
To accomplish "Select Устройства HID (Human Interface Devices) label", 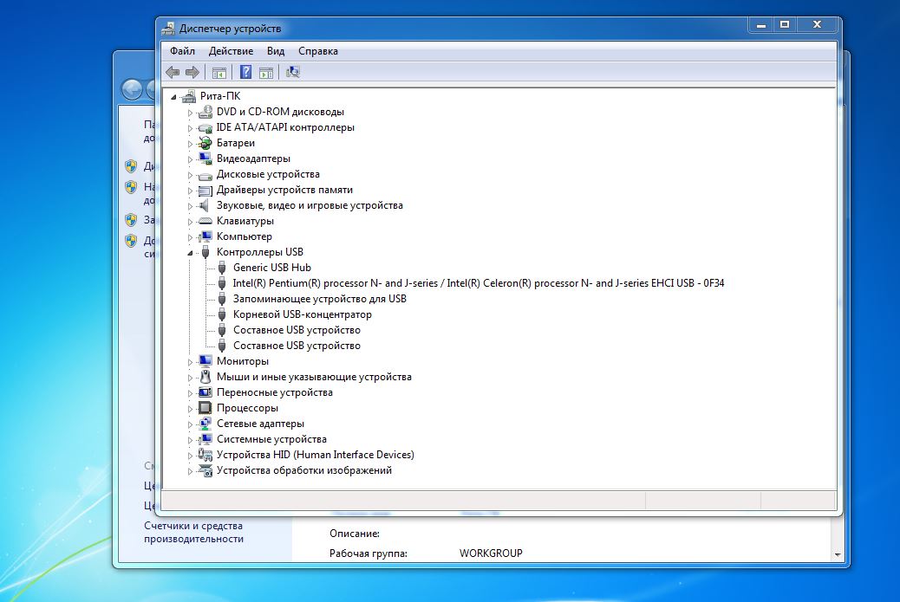I will pyautogui.click(x=315, y=455).
